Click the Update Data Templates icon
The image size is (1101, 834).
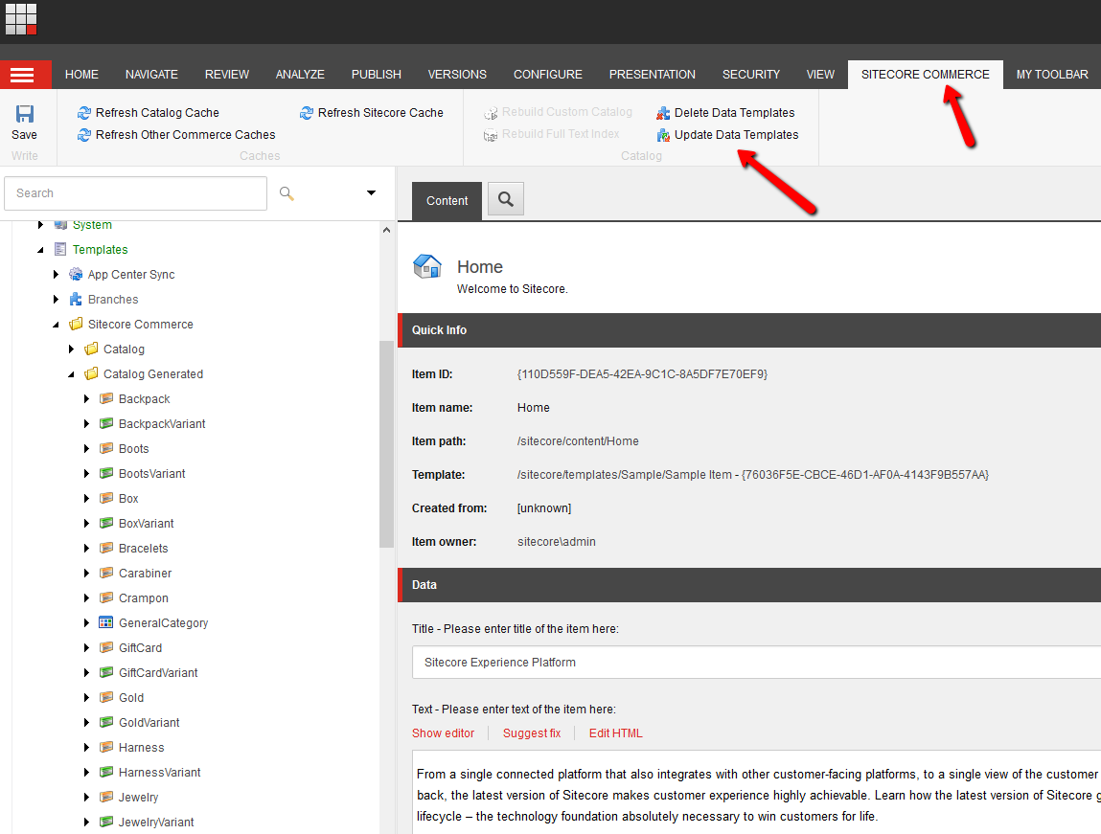coord(663,135)
